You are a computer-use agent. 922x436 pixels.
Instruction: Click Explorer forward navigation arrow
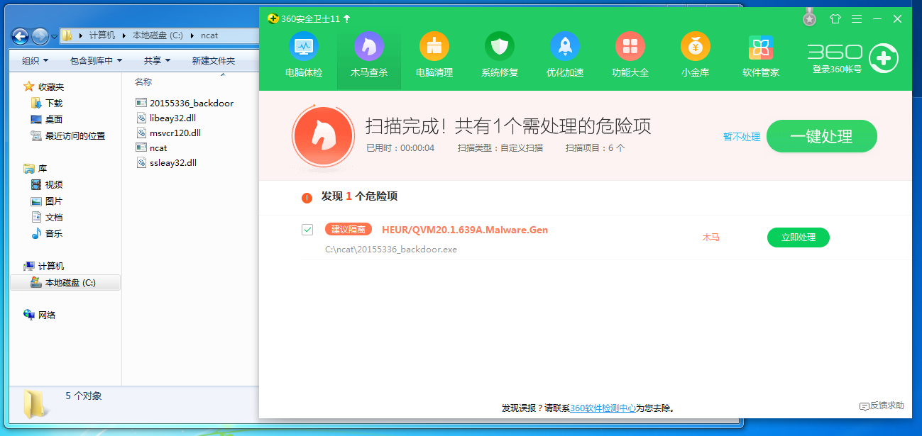40,35
